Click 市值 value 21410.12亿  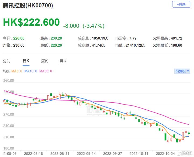[135, 45]
